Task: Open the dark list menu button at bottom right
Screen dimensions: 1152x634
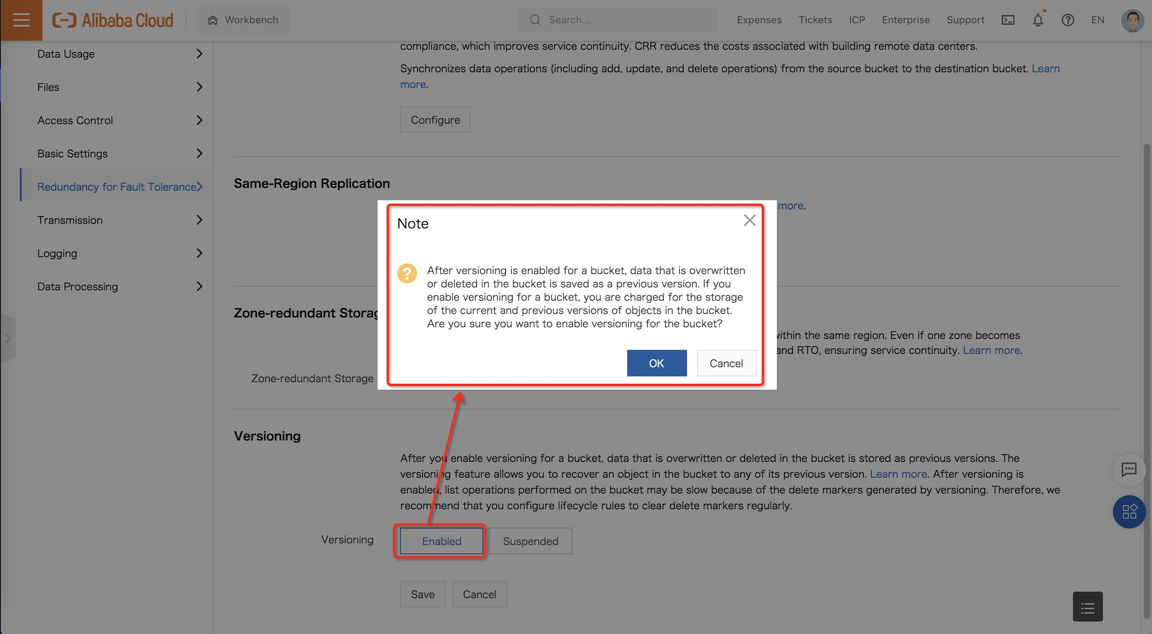Action: 1087,607
